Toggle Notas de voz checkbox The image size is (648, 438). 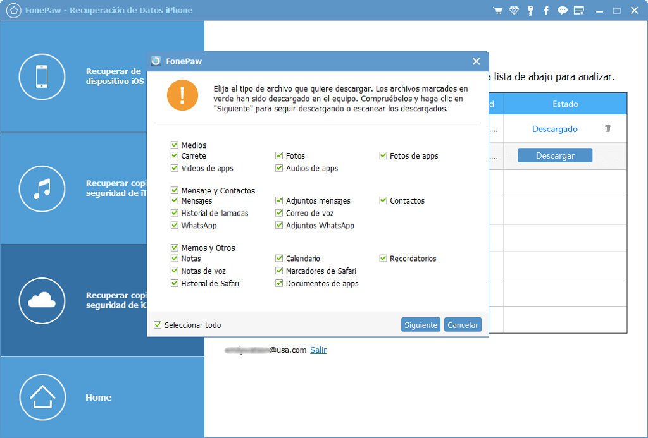point(175,271)
